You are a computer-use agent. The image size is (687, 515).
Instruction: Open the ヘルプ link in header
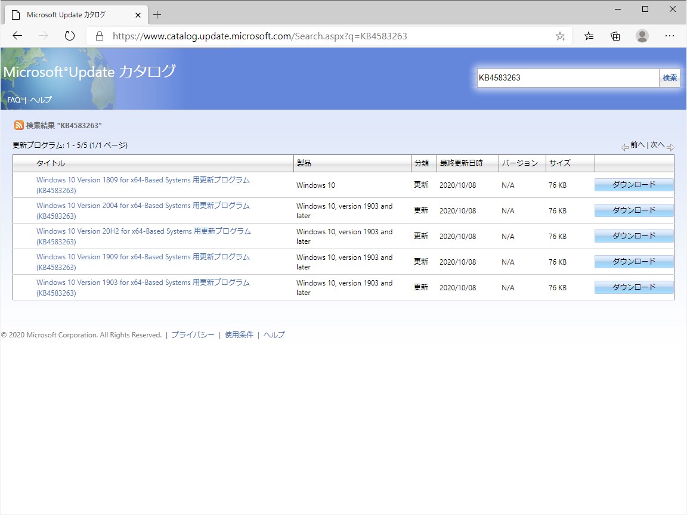(x=41, y=100)
